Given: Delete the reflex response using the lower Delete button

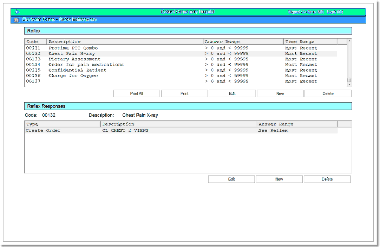Looking at the screenshot, I should pos(327,179).
